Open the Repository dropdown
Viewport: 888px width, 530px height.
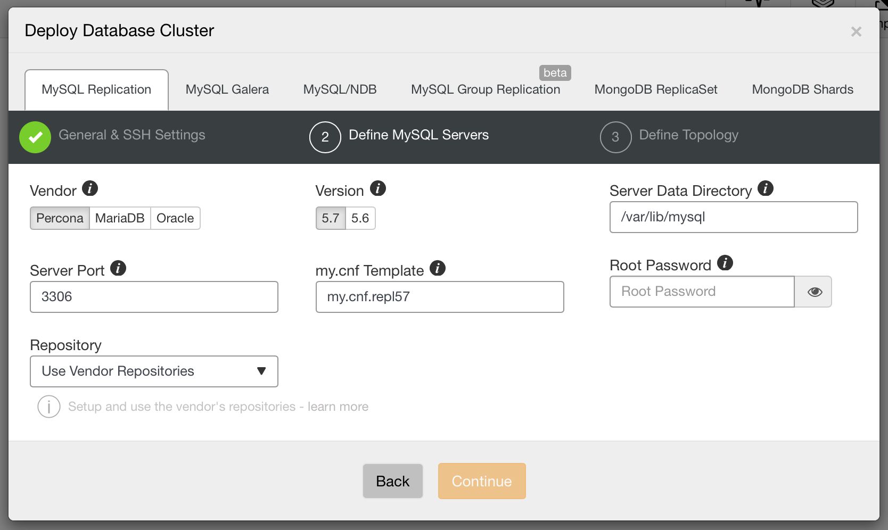[154, 371]
